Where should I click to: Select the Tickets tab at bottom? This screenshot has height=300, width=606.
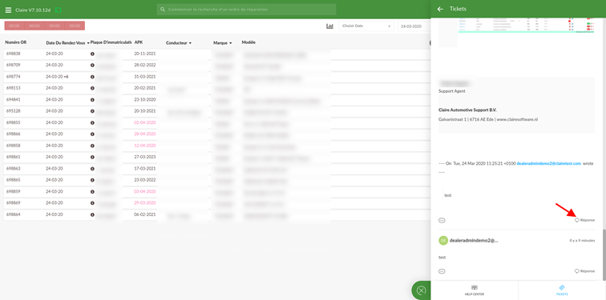point(562,290)
